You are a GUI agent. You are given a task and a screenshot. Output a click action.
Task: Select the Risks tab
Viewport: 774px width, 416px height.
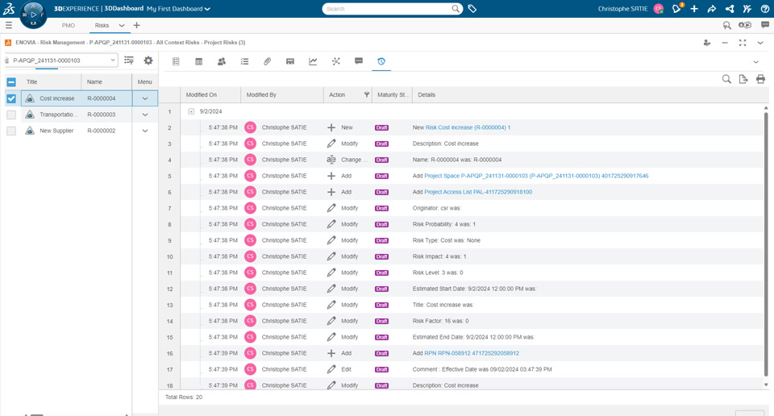102,25
